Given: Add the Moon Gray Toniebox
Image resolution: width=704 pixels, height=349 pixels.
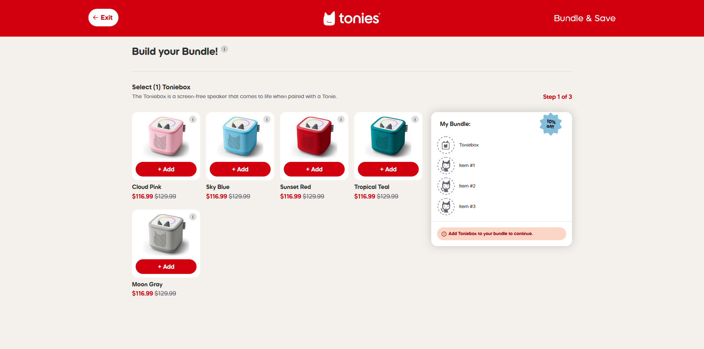Looking at the screenshot, I should pyautogui.click(x=166, y=267).
